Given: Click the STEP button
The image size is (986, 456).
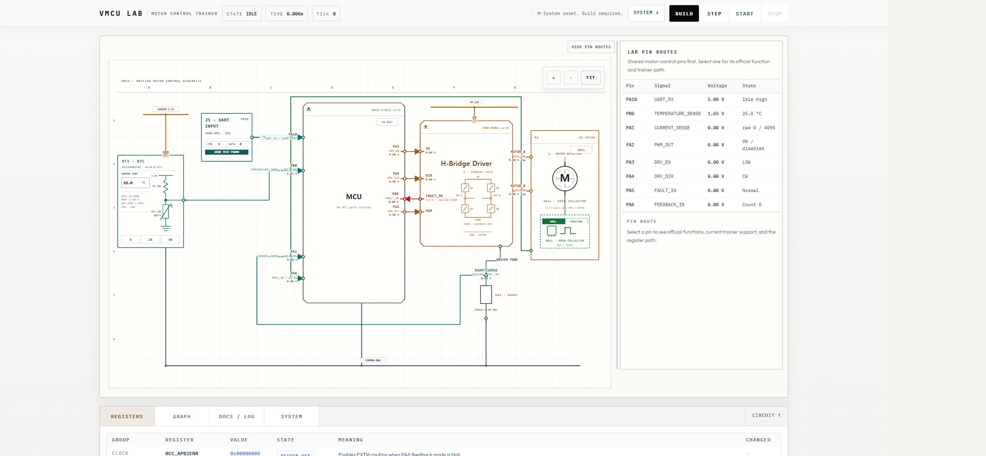Looking at the screenshot, I should coord(714,14).
